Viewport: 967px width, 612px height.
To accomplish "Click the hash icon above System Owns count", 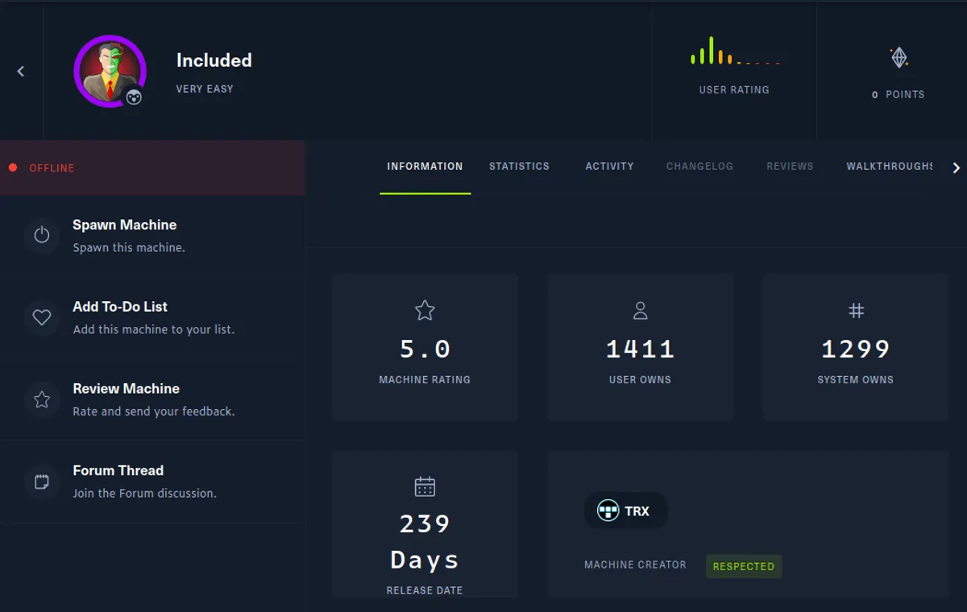I will [x=856, y=310].
